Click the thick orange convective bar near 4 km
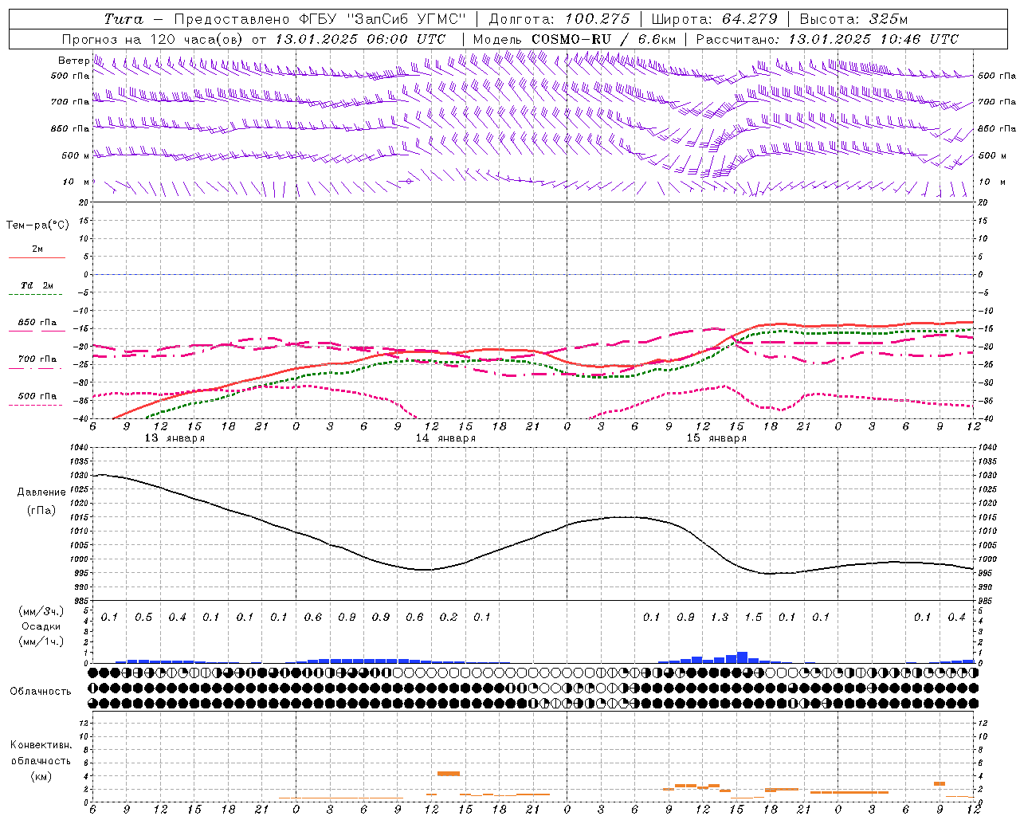Image resolution: width=1020 pixels, height=816 pixels. click(449, 774)
